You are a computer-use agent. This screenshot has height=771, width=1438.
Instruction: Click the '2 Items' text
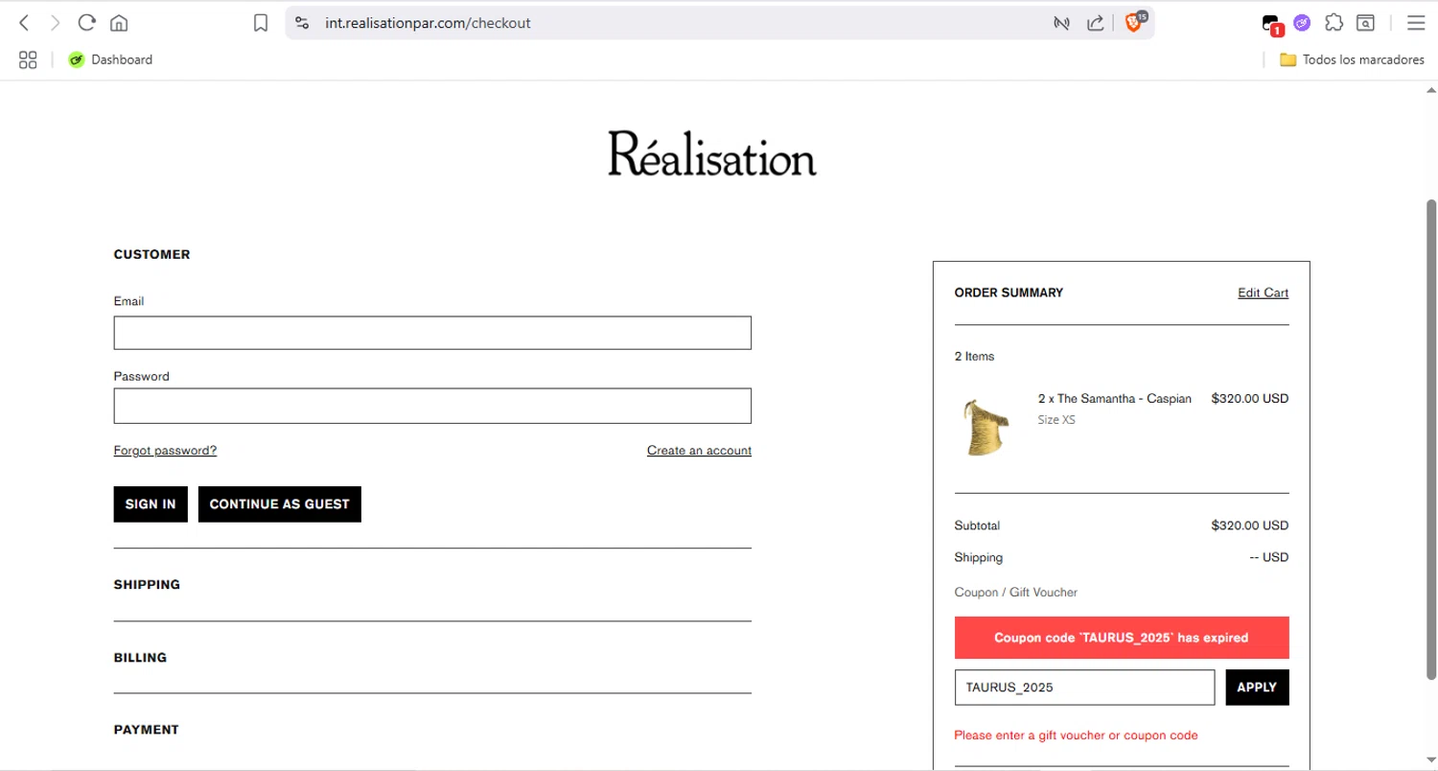[974, 357]
